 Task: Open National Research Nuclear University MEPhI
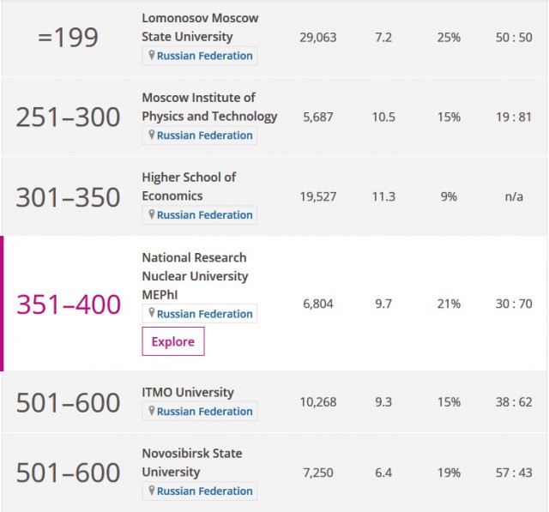click(195, 276)
